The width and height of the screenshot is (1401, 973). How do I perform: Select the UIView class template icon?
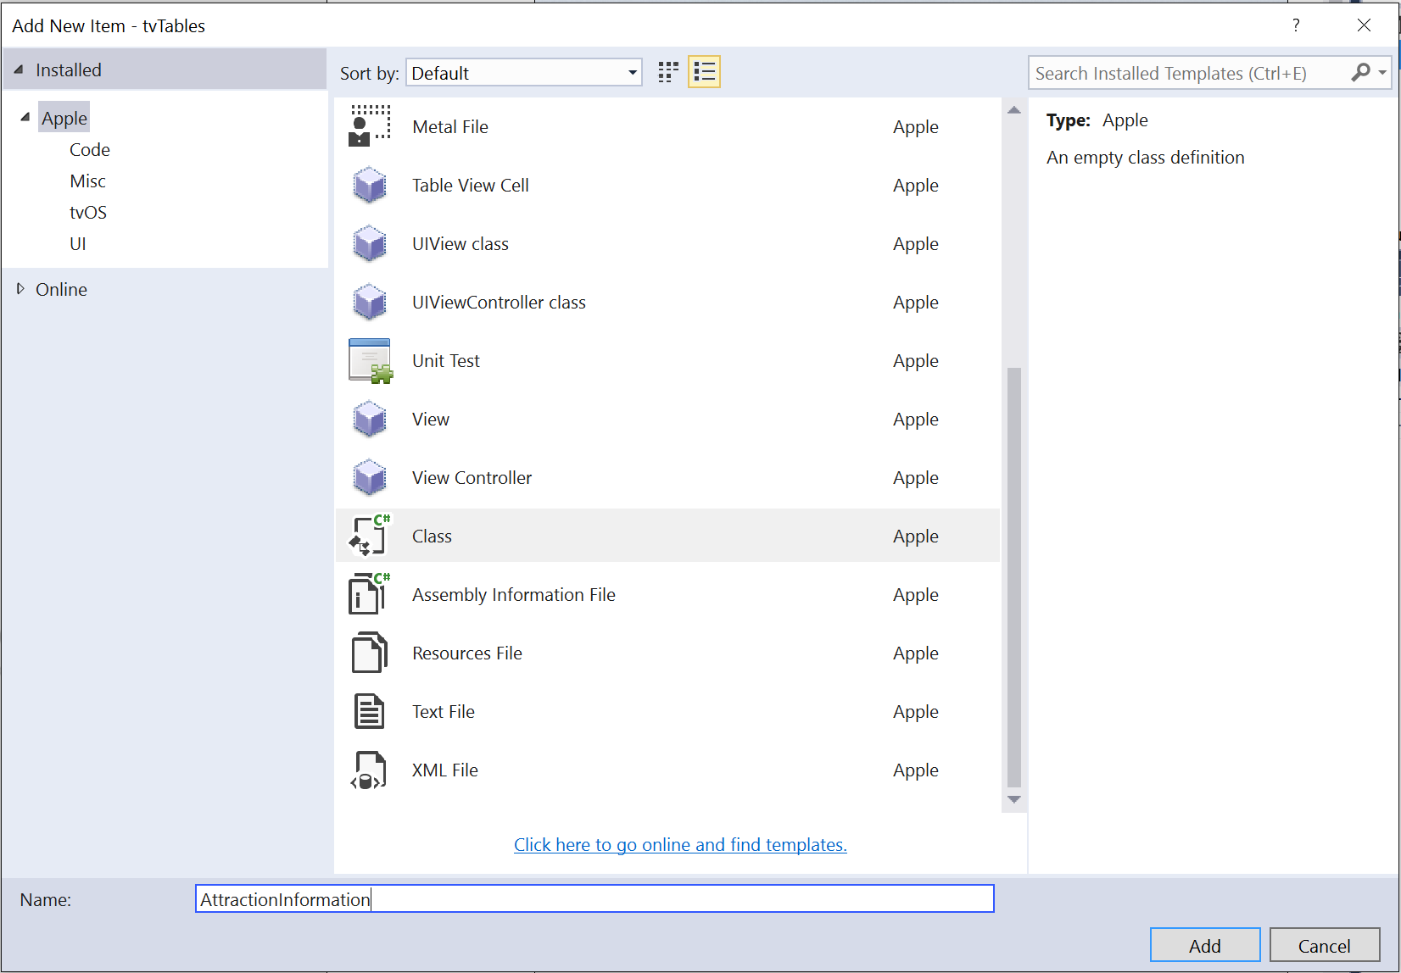click(x=370, y=243)
